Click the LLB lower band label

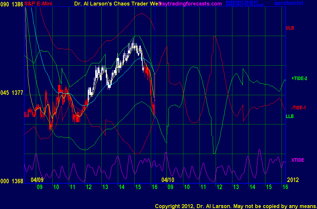pos(290,116)
